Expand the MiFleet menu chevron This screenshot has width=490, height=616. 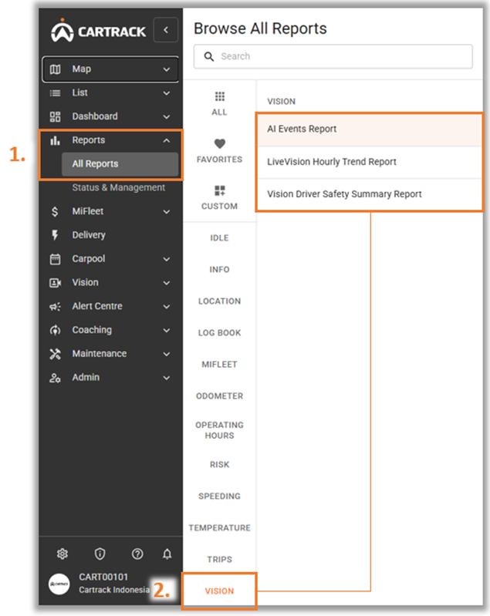pyautogui.click(x=167, y=212)
